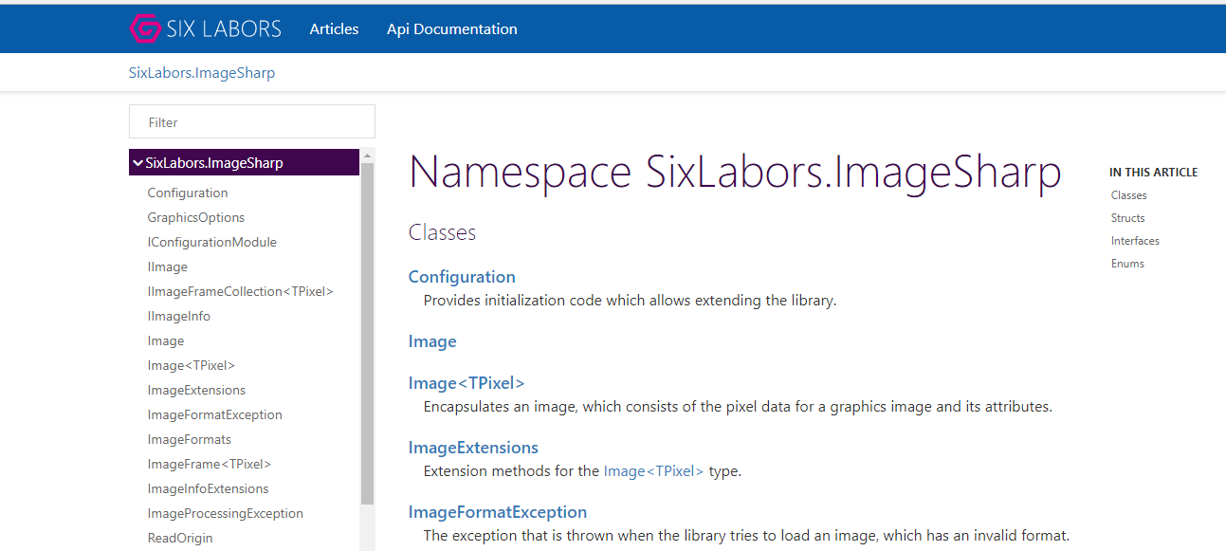Select Image in the sidebar tree
The height and width of the screenshot is (551, 1226).
[x=166, y=340]
